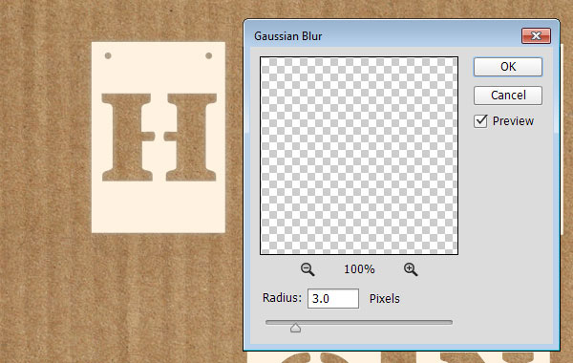Close the Gaussian Blur dialog
The width and height of the screenshot is (573, 363).
pyautogui.click(x=536, y=36)
